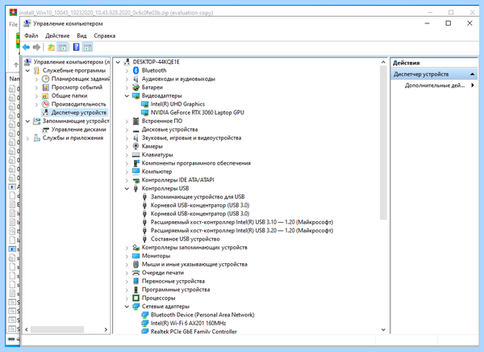This screenshot has width=484, height=352.
Task: Click the Forward arrow toolbar icon
Action: [x=36, y=48]
